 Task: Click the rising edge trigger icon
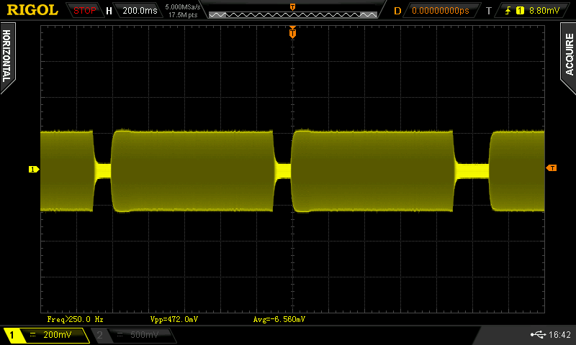508,11
